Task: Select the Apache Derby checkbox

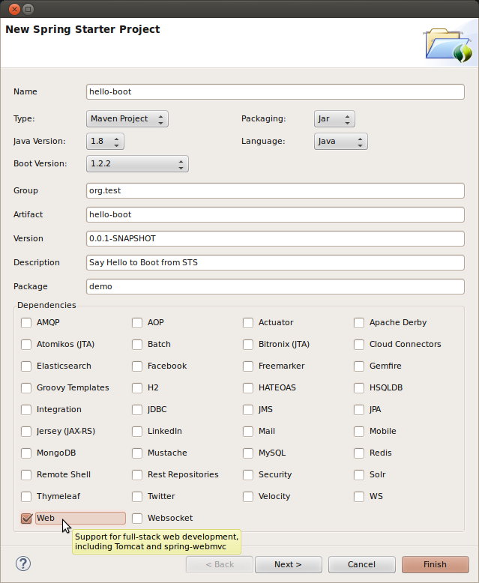Action: [x=359, y=323]
